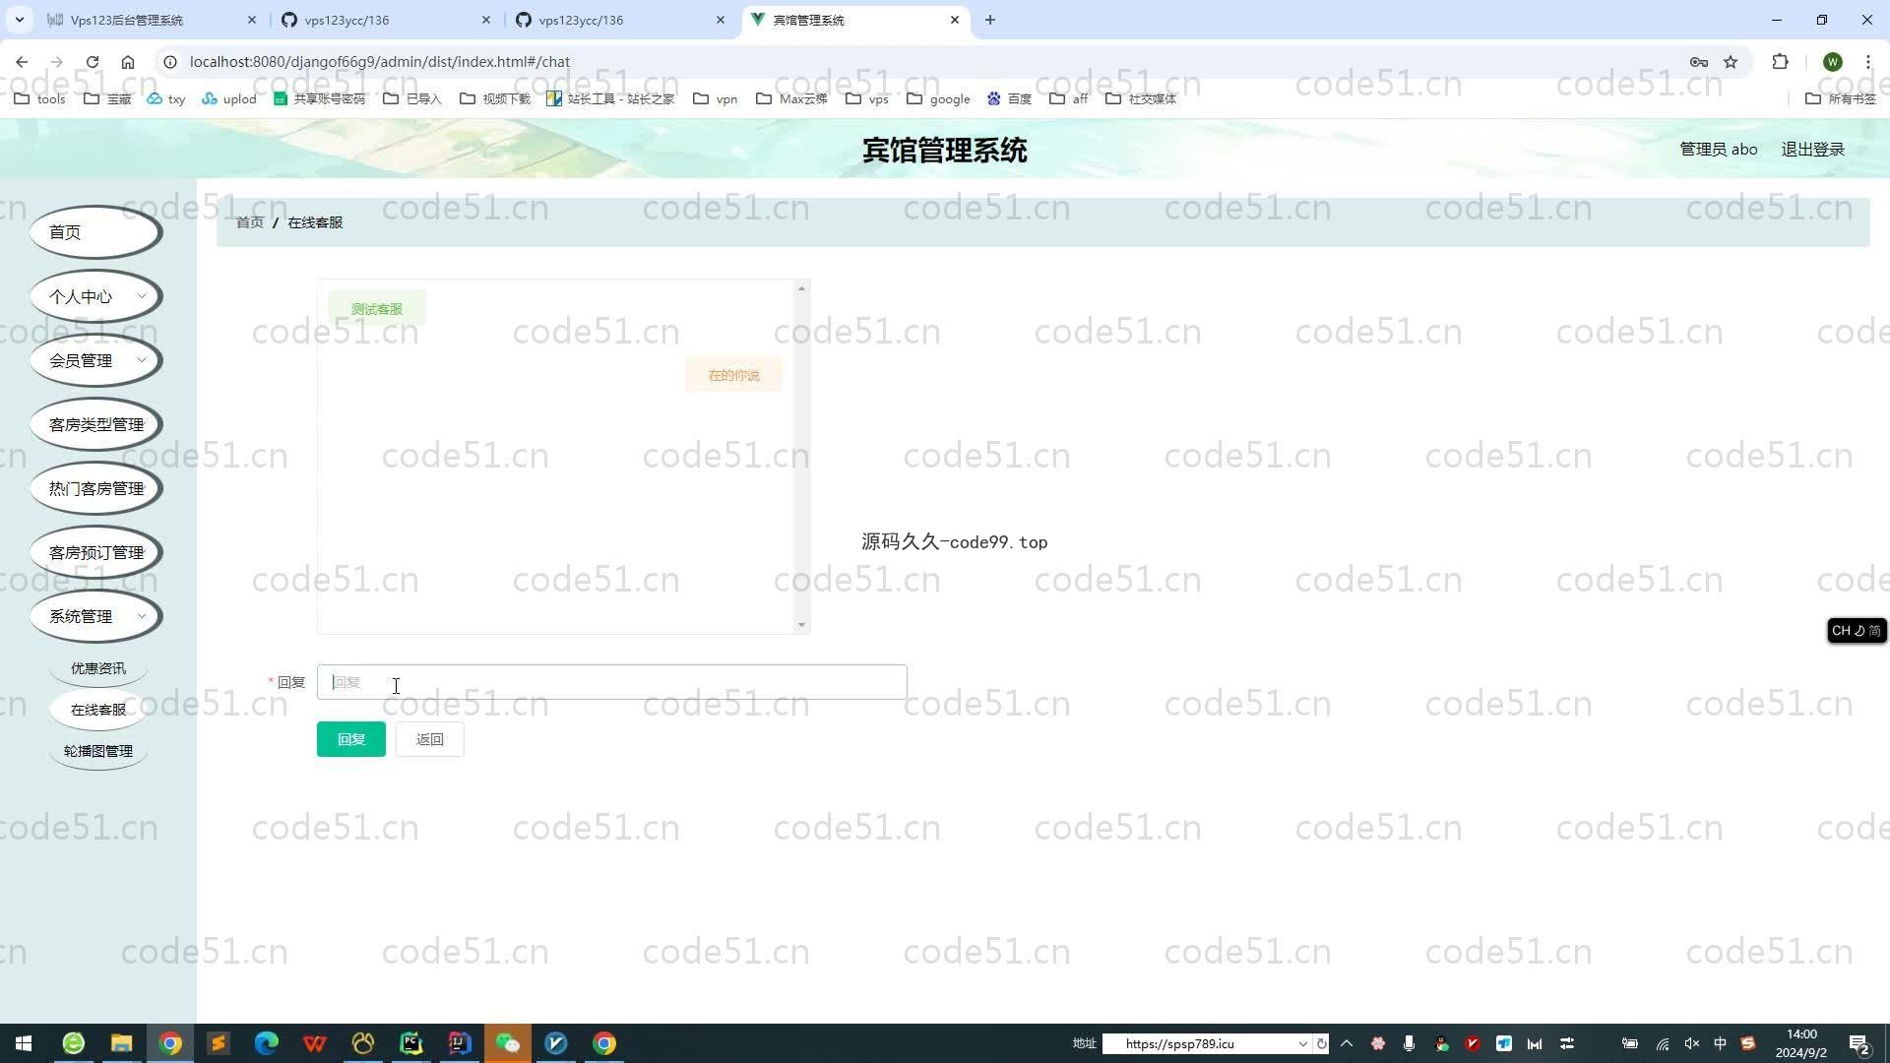The width and height of the screenshot is (1890, 1063).
Task: Expand the 个人中心 sidebar menu
Action: (x=95, y=296)
